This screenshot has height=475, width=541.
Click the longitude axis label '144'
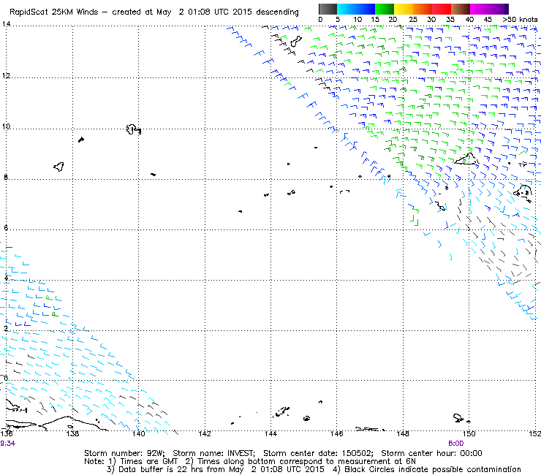pyautogui.click(x=270, y=433)
